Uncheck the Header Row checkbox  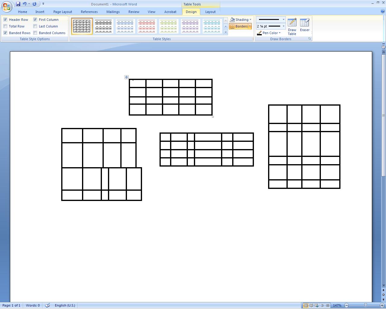pos(5,20)
